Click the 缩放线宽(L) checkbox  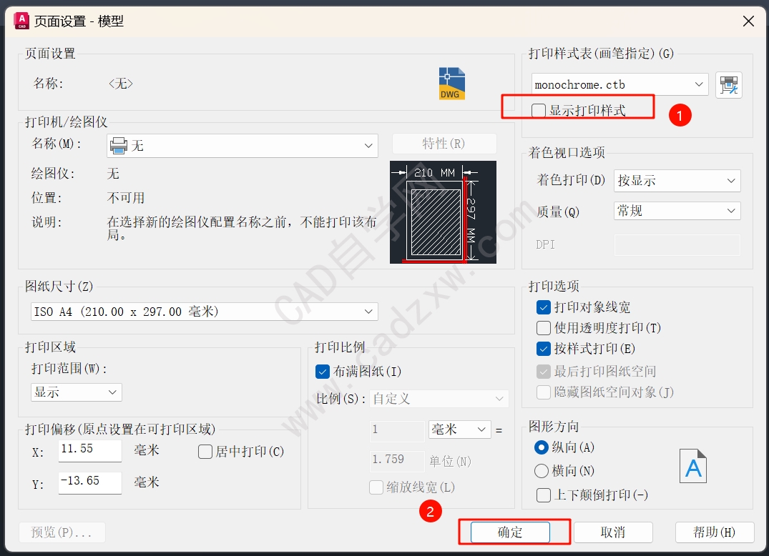click(x=376, y=487)
